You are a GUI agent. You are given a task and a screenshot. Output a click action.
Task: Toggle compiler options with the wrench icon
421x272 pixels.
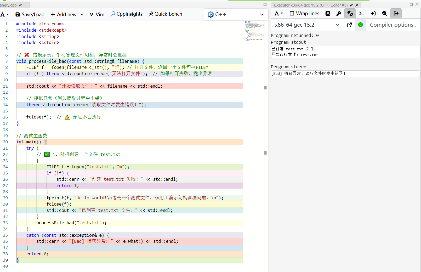pos(339,13)
